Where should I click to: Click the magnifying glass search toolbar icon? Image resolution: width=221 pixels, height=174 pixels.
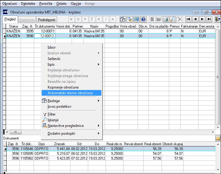point(173,19)
